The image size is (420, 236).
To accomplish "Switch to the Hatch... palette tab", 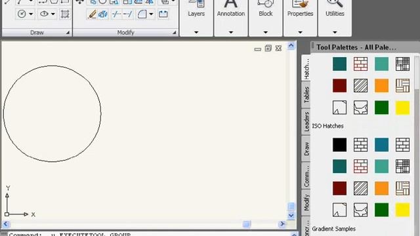I will click(x=306, y=68).
